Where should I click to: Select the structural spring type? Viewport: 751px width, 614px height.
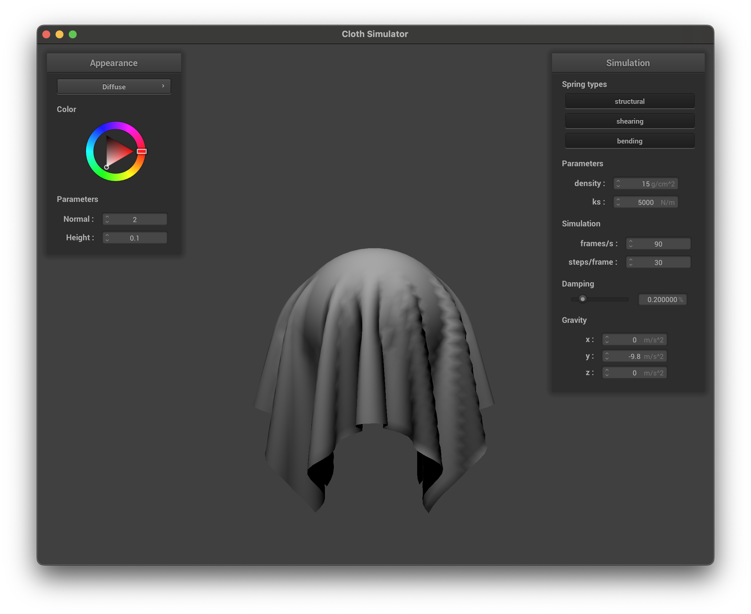click(x=630, y=101)
